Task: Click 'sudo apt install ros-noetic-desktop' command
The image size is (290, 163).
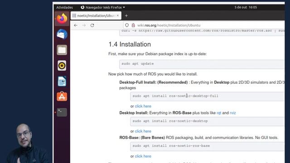Action: [170, 121]
